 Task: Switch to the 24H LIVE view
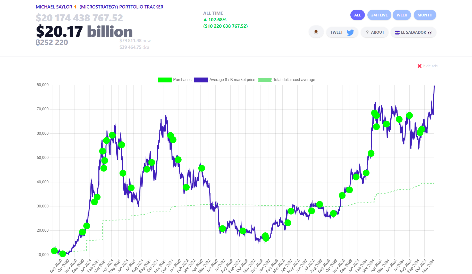click(379, 15)
